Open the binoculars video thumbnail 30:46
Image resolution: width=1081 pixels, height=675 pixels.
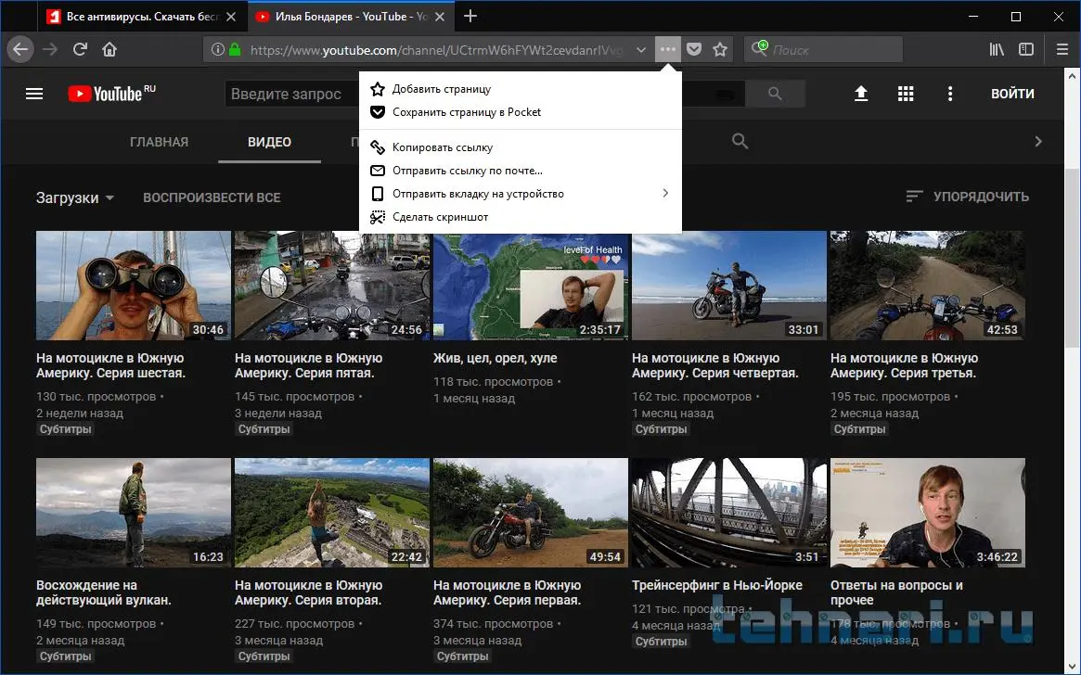coord(133,286)
